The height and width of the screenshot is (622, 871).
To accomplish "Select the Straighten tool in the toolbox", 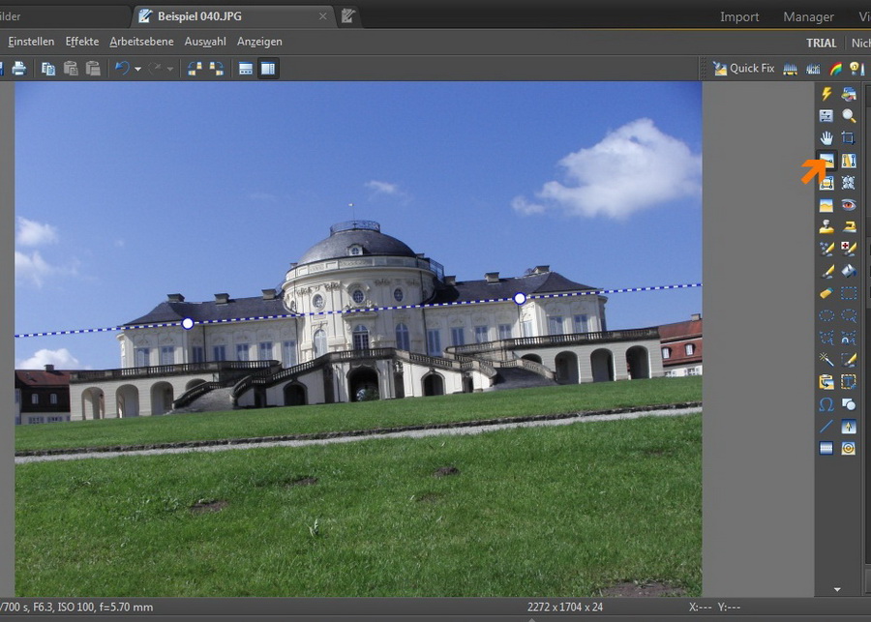I will pos(826,161).
